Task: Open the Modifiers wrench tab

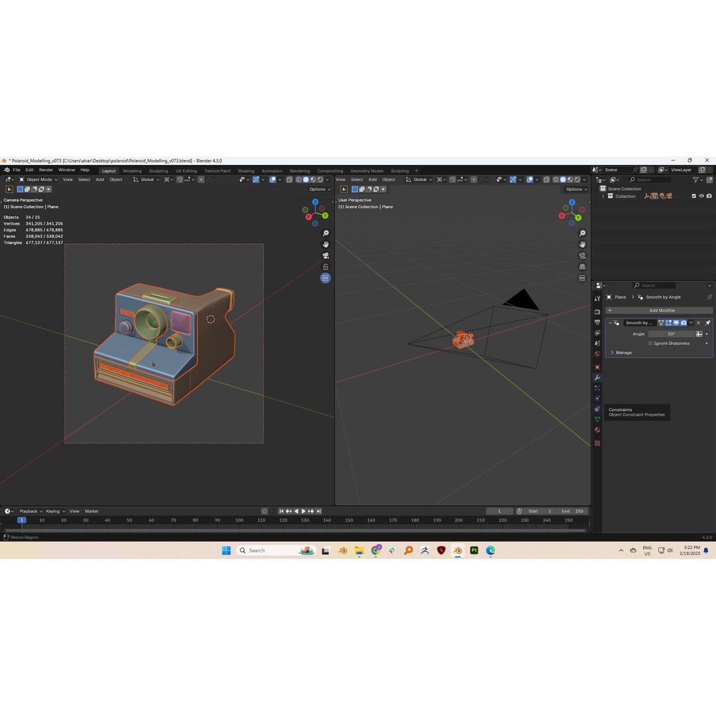Action: pyautogui.click(x=597, y=378)
